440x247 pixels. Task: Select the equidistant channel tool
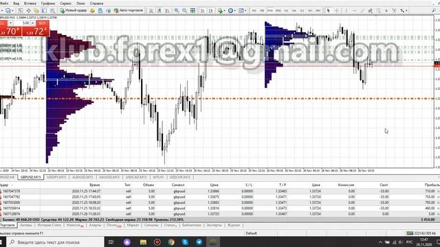coord(371,10)
